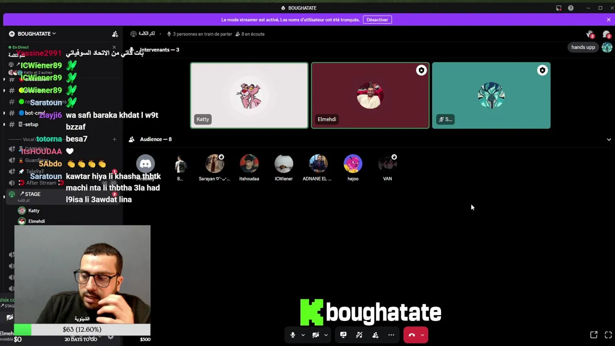Select Elmehdi's speaker tile
615x346 pixels.
tap(370, 96)
